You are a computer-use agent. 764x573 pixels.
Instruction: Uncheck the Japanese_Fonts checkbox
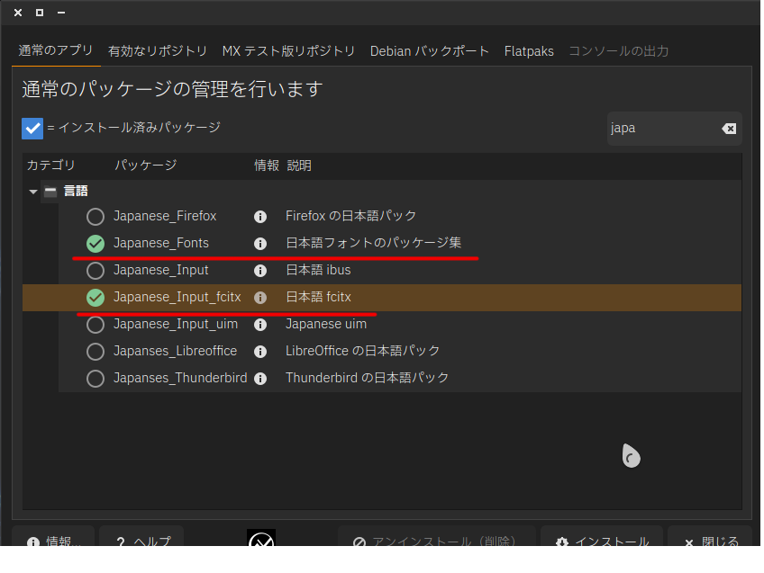(95, 244)
